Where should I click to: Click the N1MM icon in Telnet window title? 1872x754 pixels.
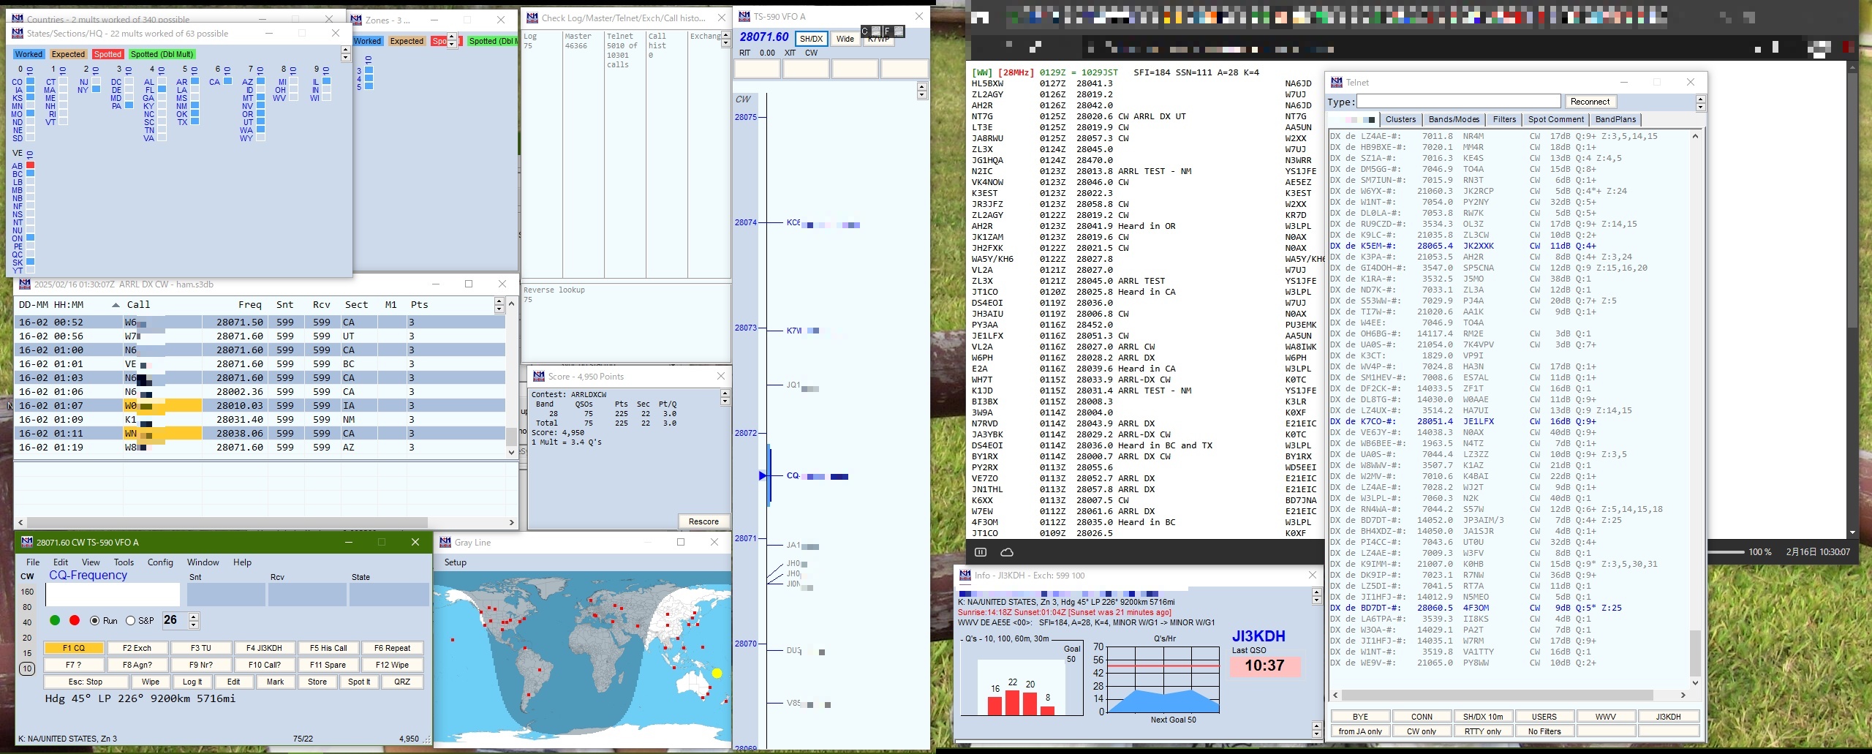click(1337, 83)
